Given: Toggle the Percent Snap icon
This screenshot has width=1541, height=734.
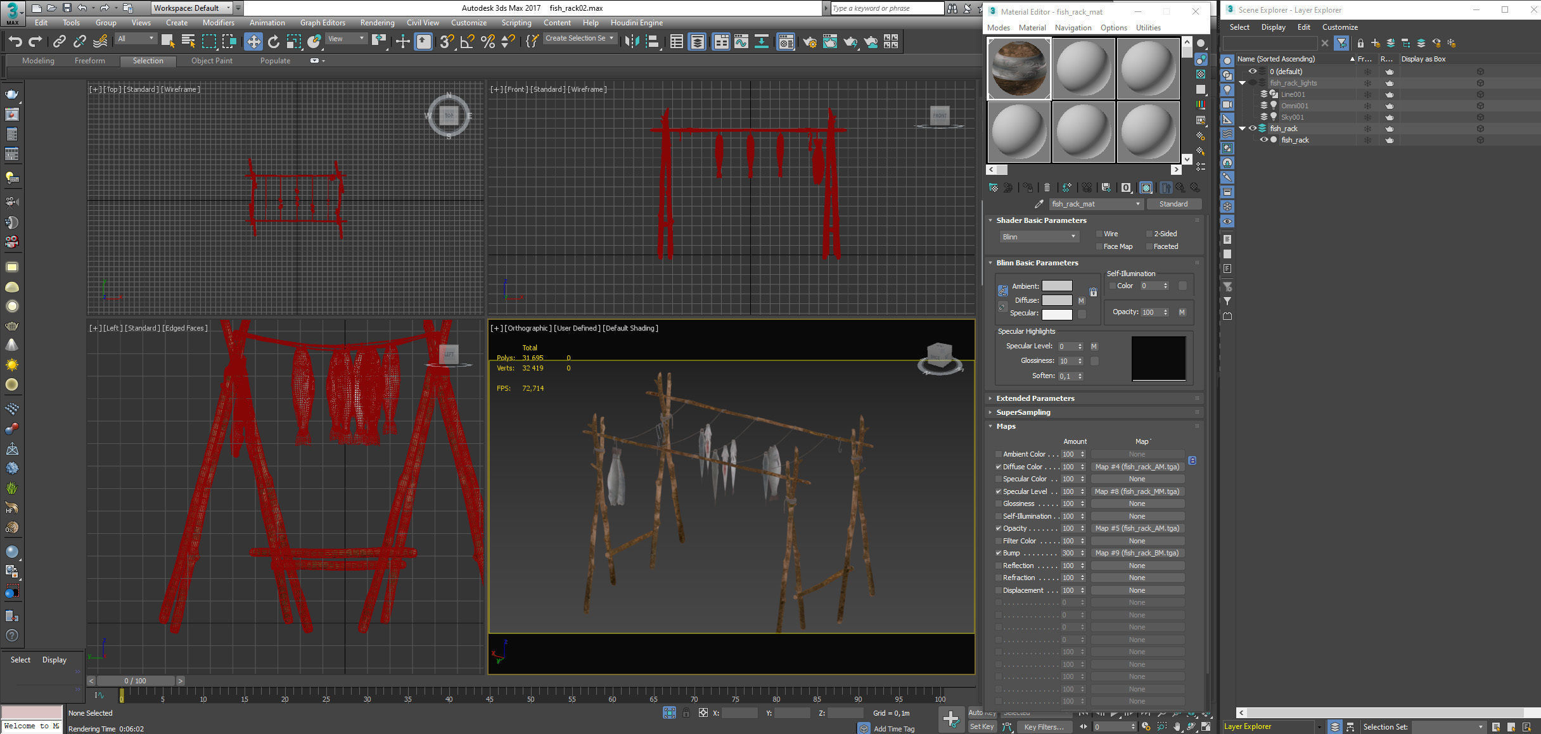Looking at the screenshot, I should [x=487, y=42].
